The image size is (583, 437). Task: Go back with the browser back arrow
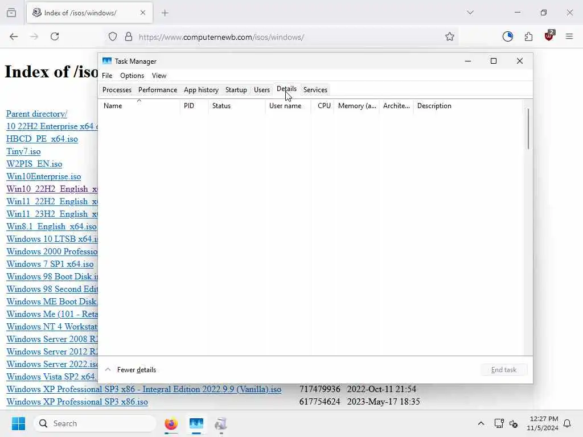click(x=14, y=36)
